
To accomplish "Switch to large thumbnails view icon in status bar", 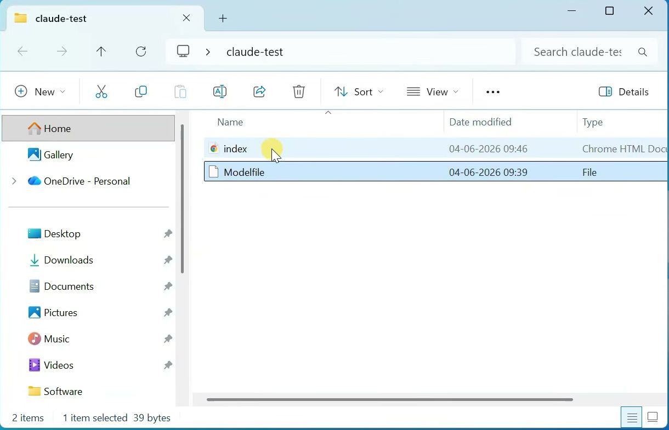I will [x=653, y=417].
